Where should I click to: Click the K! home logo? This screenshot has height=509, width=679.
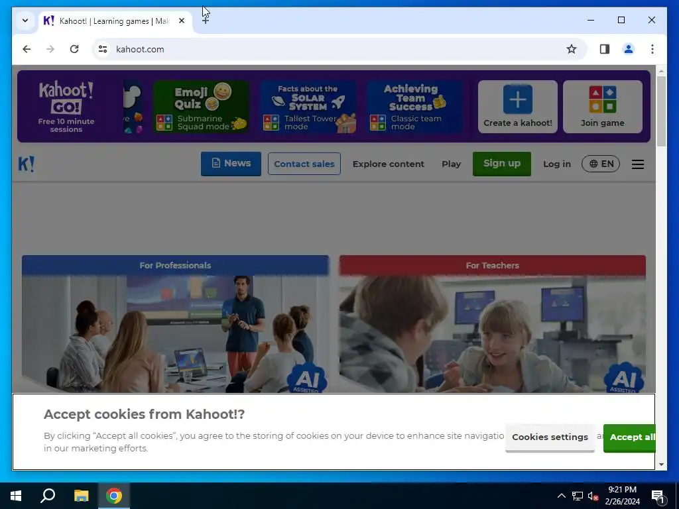click(27, 164)
